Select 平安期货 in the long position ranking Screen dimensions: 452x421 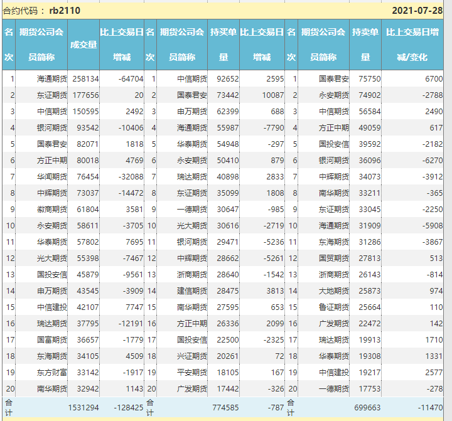(x=192, y=372)
